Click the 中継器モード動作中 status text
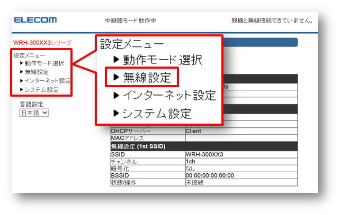This screenshot has width=340, height=215. click(130, 21)
